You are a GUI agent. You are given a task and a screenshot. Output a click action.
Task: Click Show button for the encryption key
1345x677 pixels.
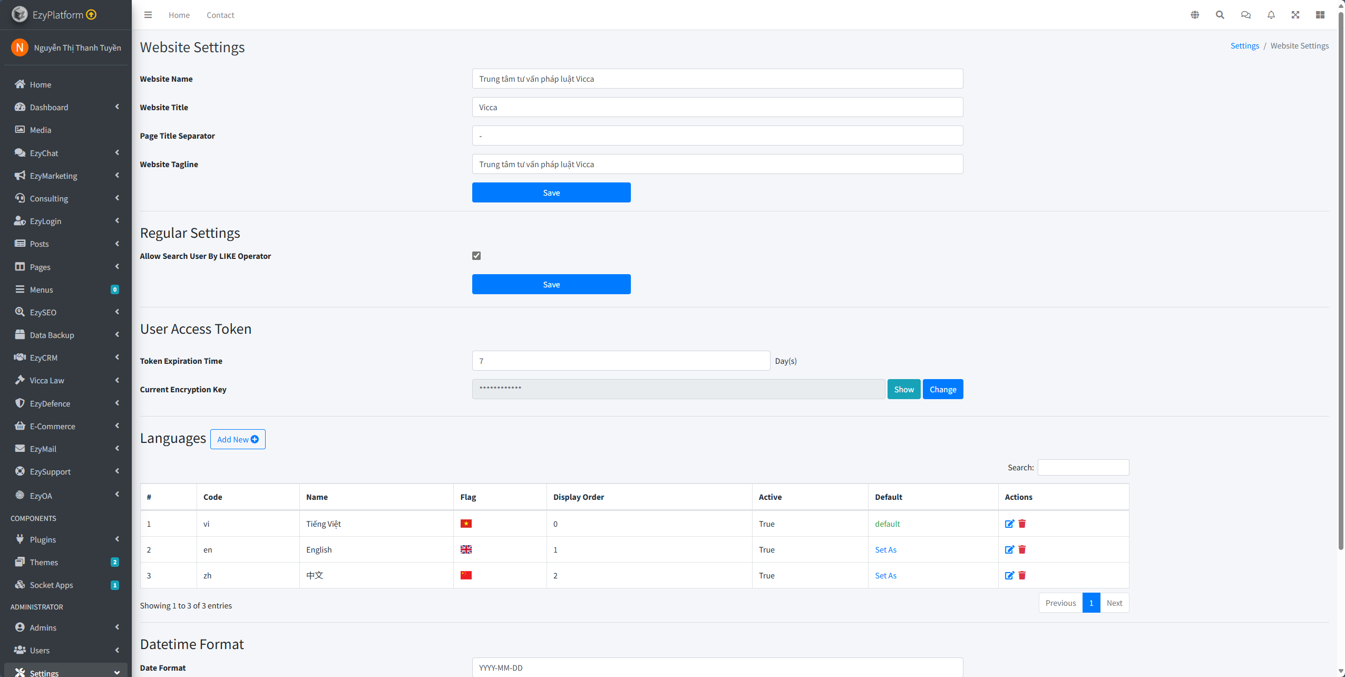(904, 389)
